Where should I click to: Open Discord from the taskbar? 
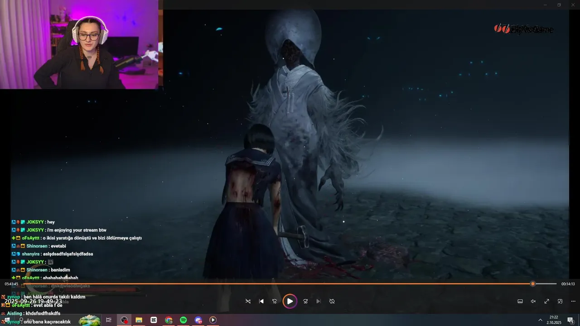point(198,320)
